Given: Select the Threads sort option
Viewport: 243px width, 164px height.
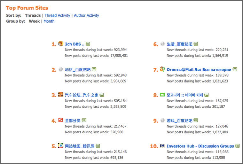Looking at the screenshot, I should pos(33,15).
